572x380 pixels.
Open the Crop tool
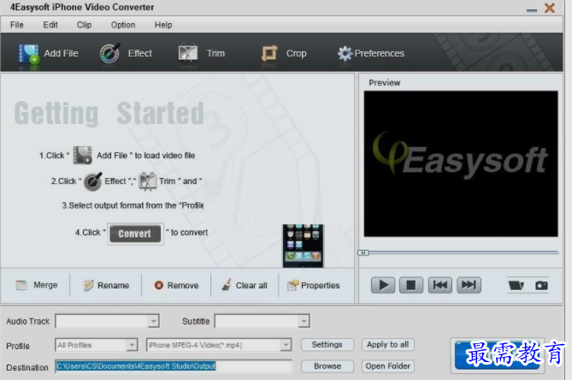[x=269, y=54]
